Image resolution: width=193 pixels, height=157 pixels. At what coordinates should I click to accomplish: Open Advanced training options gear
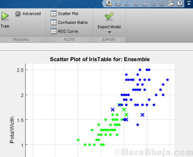(x=18, y=13)
